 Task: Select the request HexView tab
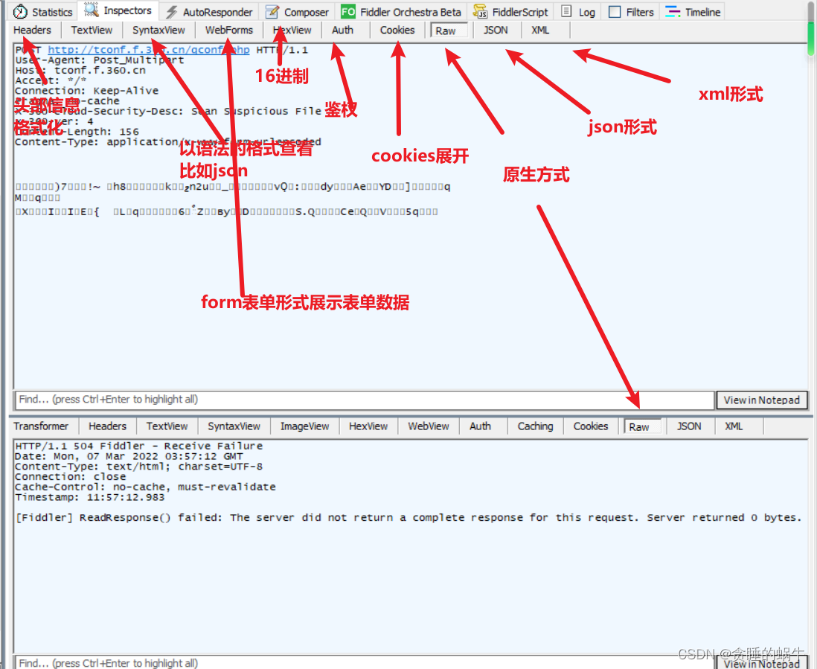click(x=292, y=31)
